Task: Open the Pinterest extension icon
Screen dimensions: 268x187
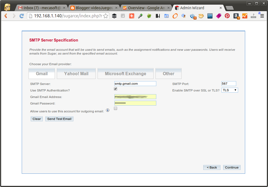Action: point(227,16)
